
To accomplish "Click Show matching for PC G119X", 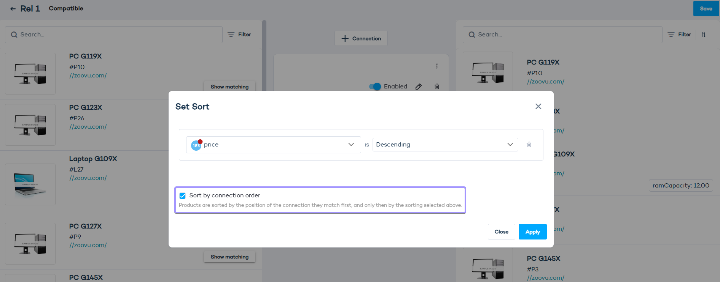I will [x=229, y=87].
